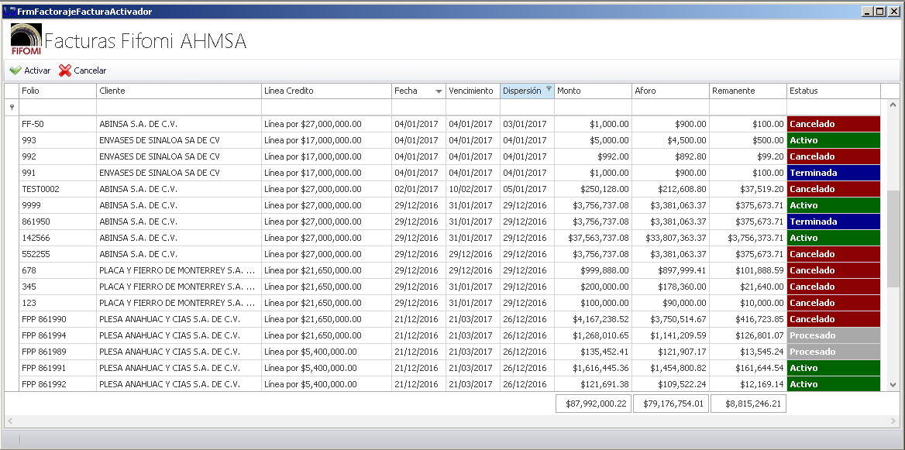
Task: Focus the Cliente filter row field
Action: pyautogui.click(x=179, y=108)
